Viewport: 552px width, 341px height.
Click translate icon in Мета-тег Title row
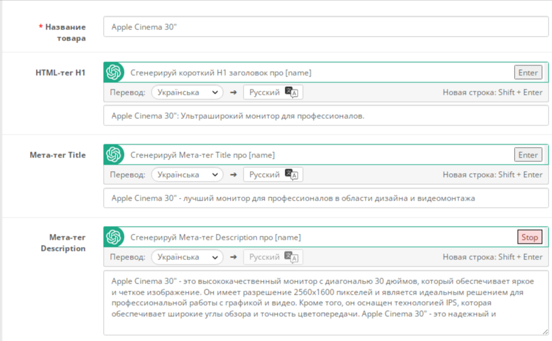291,175
